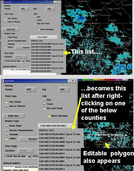Toggle Show Hatching checkbox in lower window
The image size is (134, 171).
(49, 116)
